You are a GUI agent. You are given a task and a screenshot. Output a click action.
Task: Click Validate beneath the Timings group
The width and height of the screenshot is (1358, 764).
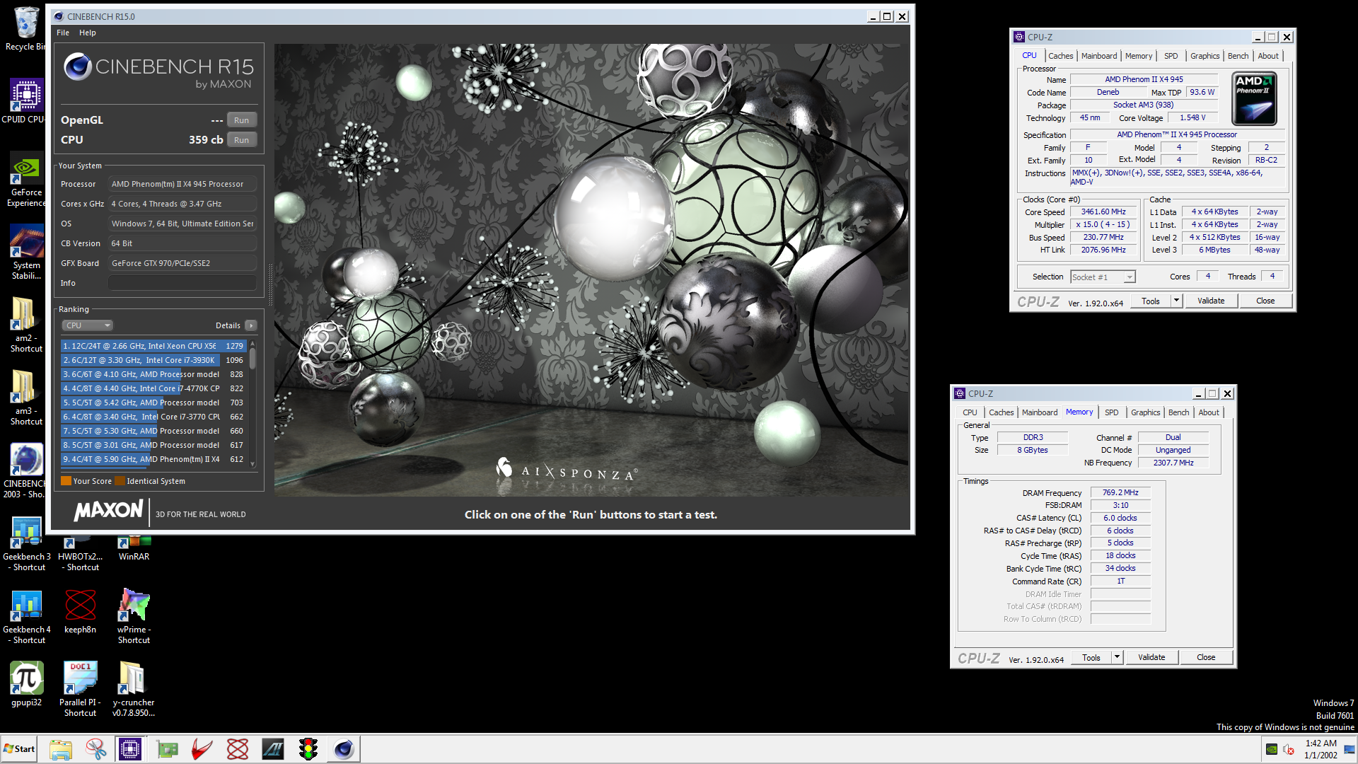click(x=1151, y=657)
